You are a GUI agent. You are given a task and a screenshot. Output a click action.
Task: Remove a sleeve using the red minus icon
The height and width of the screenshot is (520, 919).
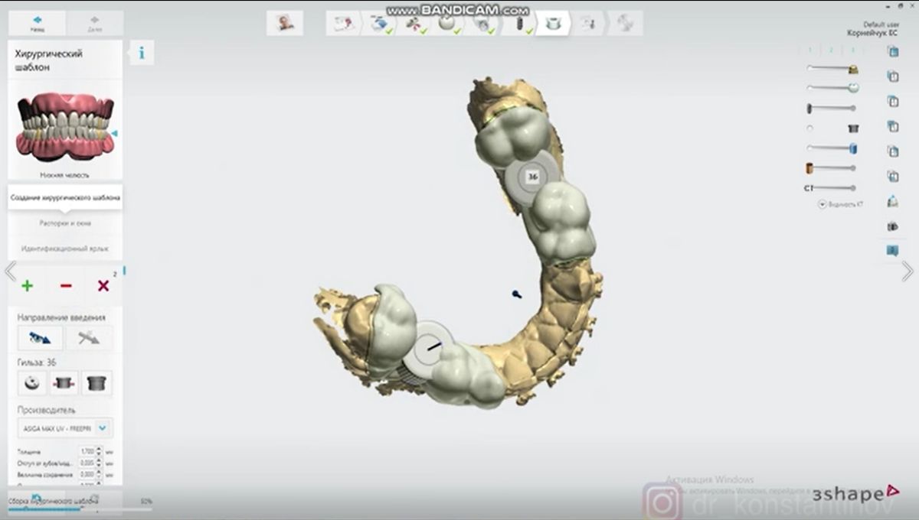click(x=65, y=285)
